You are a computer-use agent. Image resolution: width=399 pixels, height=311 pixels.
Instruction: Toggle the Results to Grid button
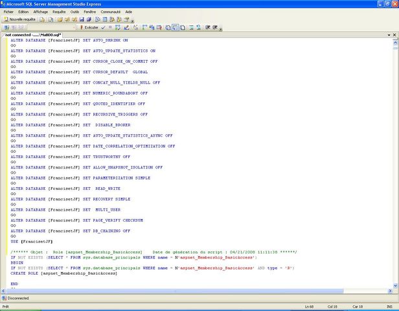coord(176,27)
